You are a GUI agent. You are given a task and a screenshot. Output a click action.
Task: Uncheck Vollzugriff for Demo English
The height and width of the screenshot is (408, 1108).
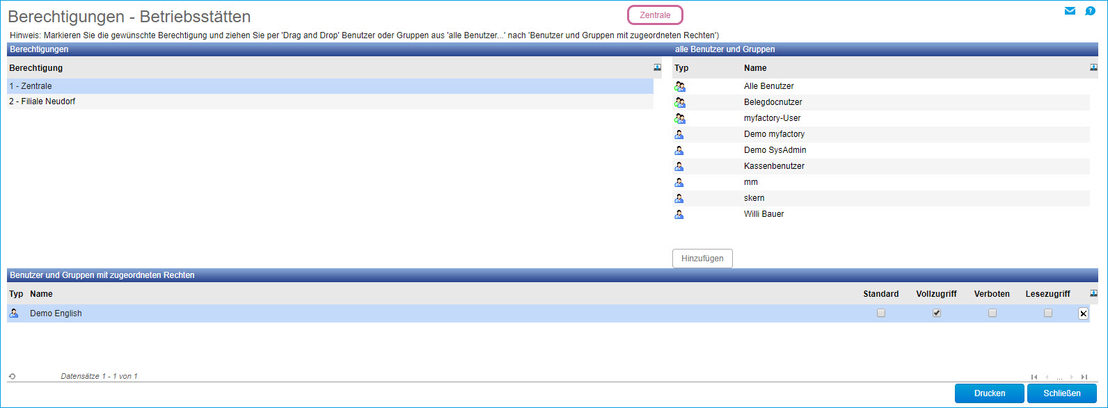point(937,313)
